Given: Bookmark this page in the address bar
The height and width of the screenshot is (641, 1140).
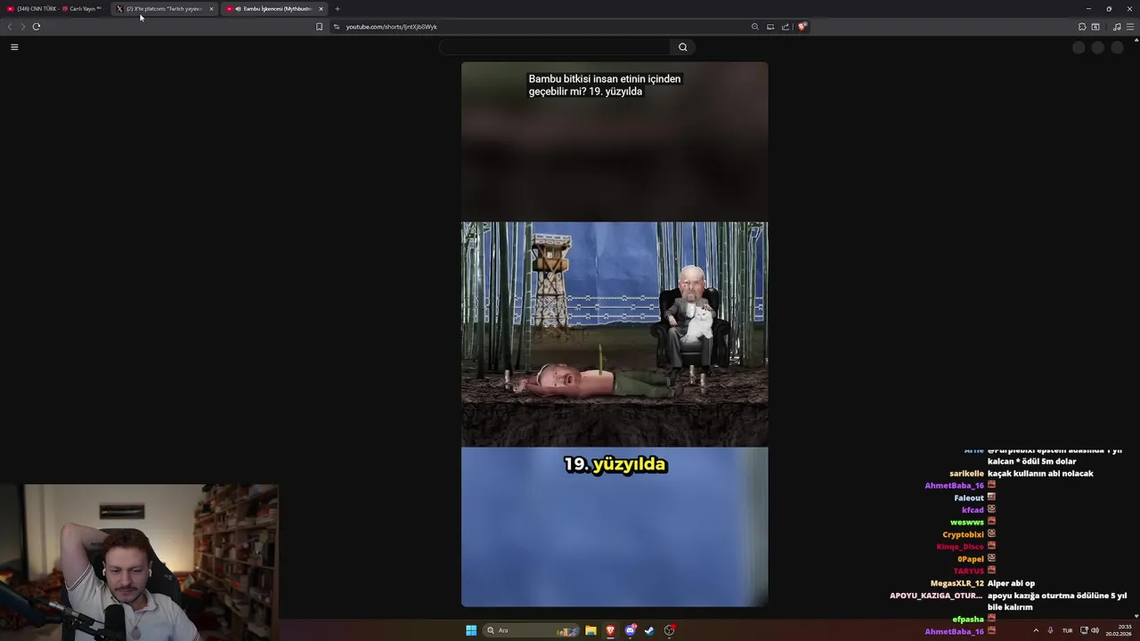Looking at the screenshot, I should (320, 27).
